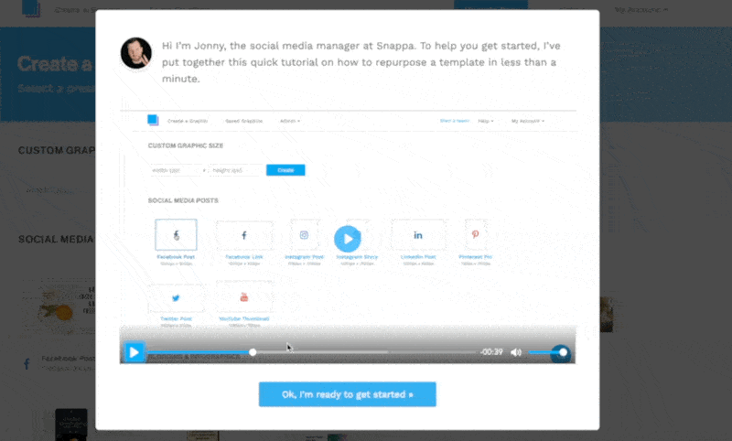The width and height of the screenshot is (732, 441).
Task: Click the width input field in the video
Action: tap(178, 170)
